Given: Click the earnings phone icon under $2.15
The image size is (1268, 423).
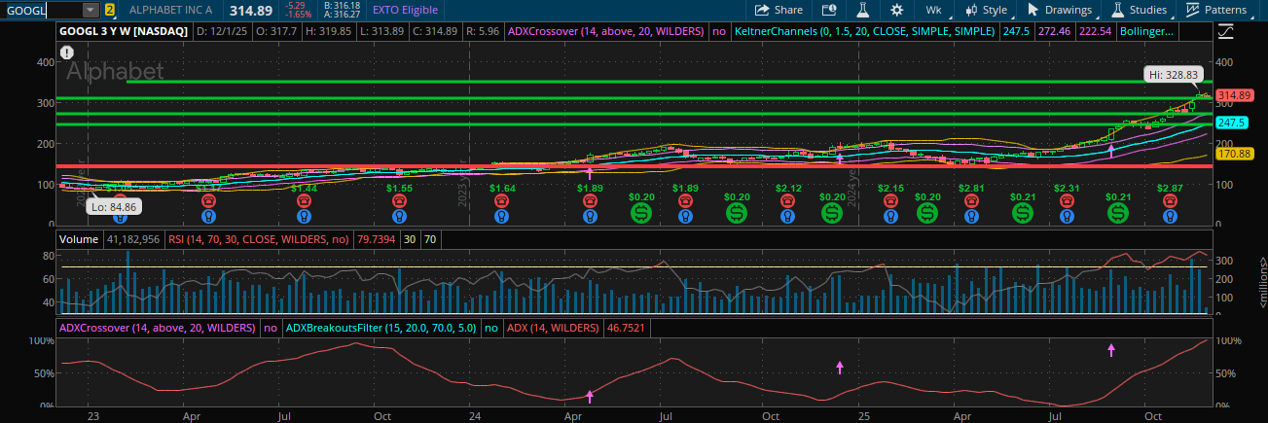Looking at the screenshot, I should (890, 200).
